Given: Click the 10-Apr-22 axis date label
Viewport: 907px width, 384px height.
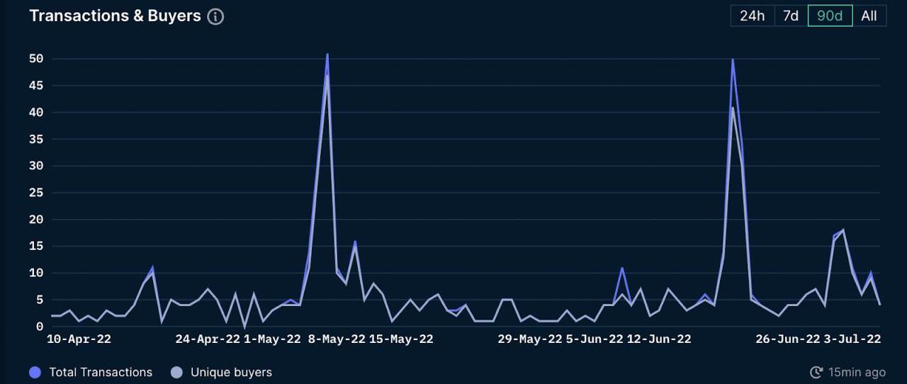Looking at the screenshot, I should tap(79, 339).
